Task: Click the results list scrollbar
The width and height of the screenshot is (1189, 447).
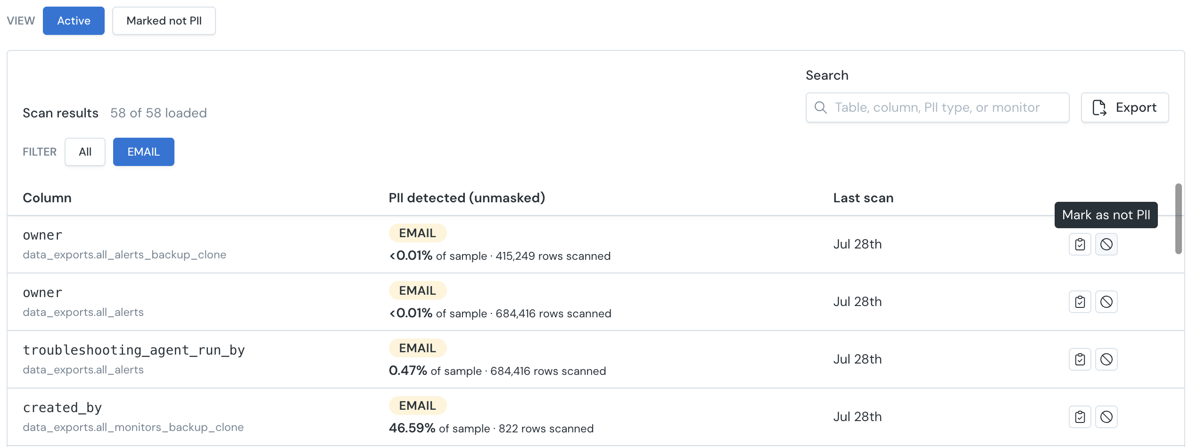Action: tap(1178, 219)
